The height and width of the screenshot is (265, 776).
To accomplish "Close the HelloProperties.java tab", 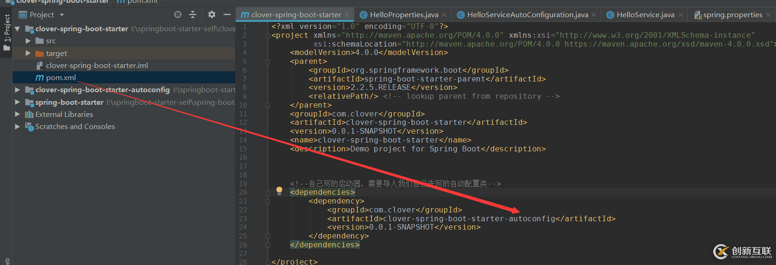I will pos(444,15).
